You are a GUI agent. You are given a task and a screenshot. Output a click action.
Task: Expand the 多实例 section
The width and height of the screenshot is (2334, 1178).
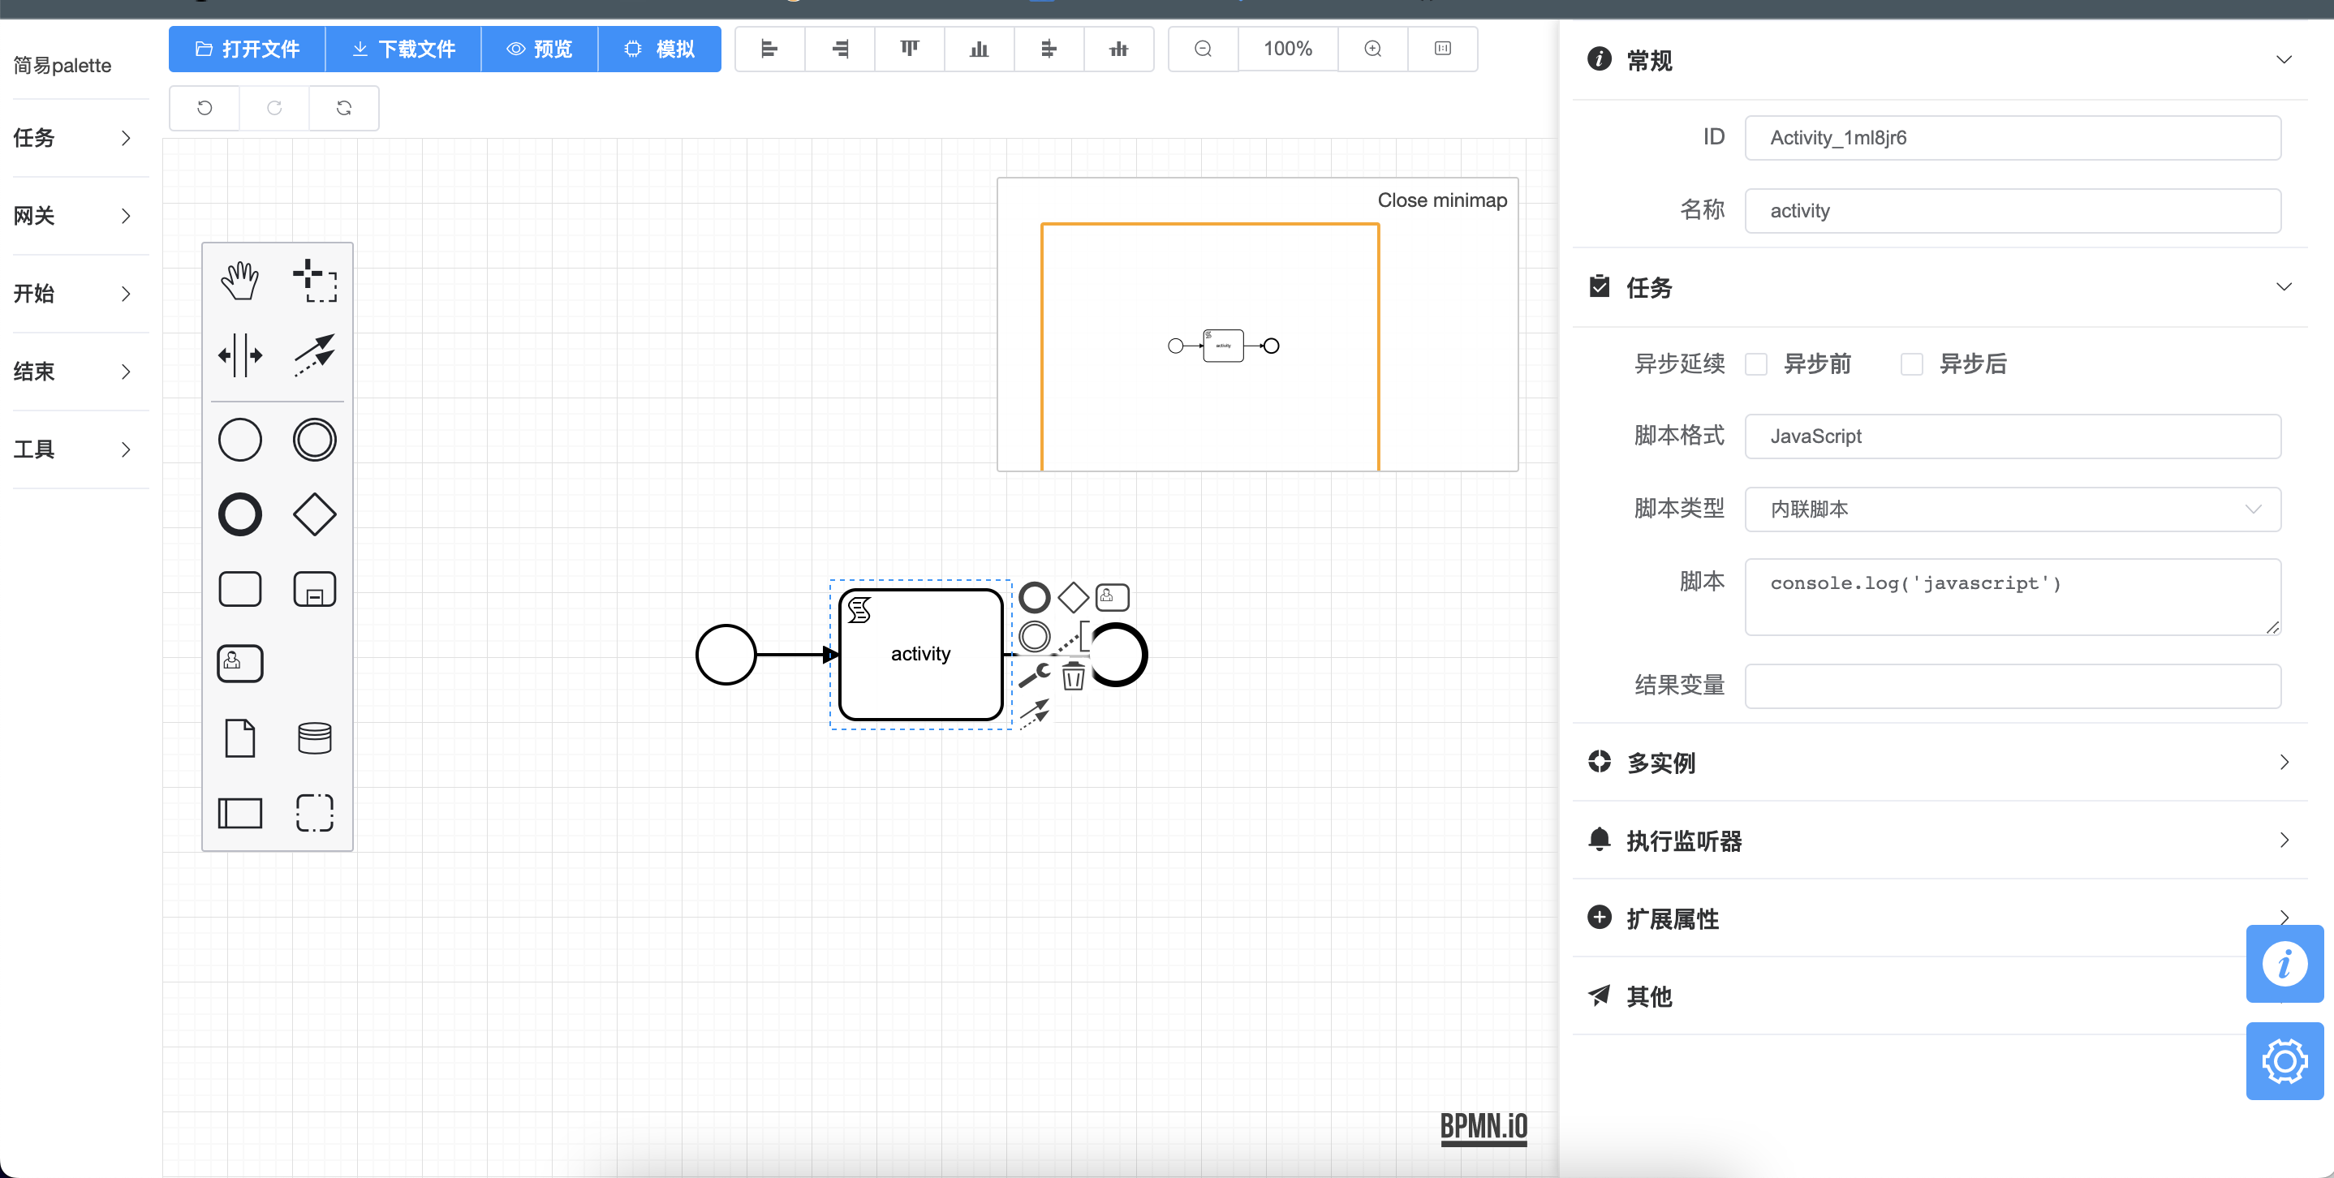pos(1940,763)
